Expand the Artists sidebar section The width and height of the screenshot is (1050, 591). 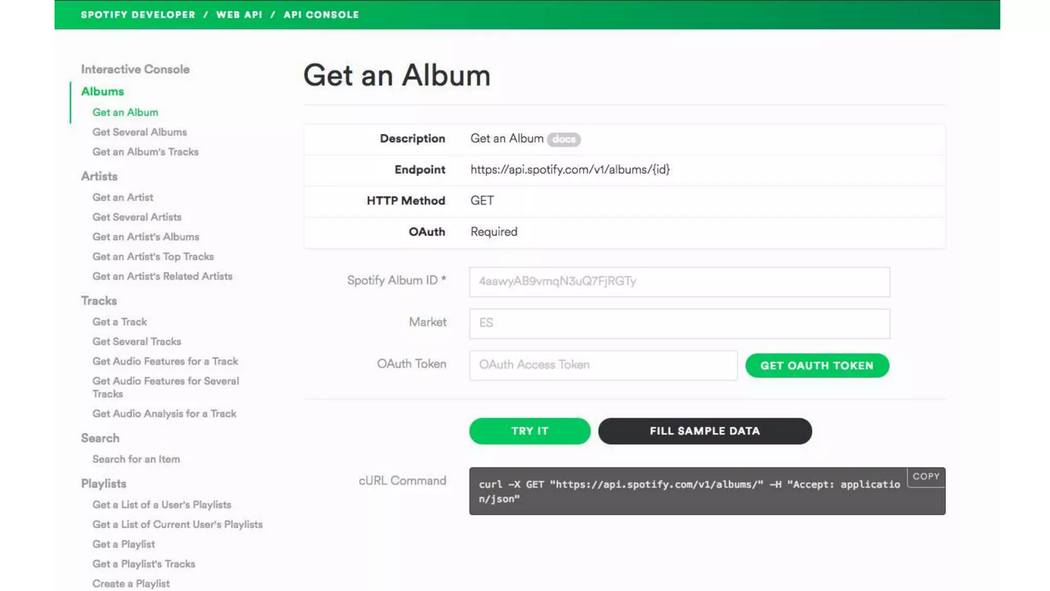[x=99, y=176]
